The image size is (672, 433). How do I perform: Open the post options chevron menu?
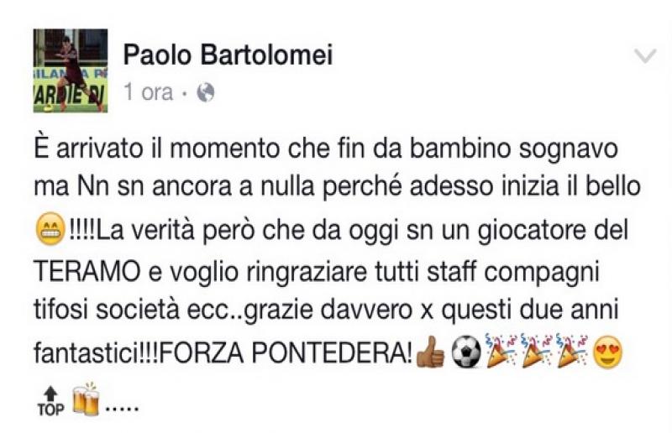pyautogui.click(x=645, y=55)
